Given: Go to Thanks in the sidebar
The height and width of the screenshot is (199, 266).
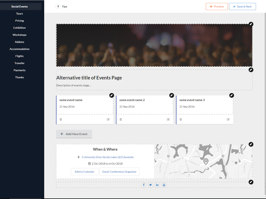Looking at the screenshot, I should tap(19, 77).
